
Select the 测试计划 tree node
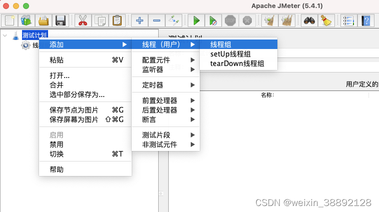(35, 35)
